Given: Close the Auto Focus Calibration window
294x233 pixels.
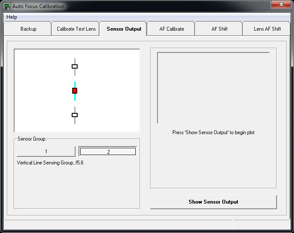Looking at the screenshot, I should [x=281, y=4].
